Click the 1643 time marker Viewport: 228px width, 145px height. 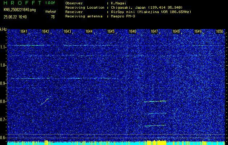tap(67, 32)
